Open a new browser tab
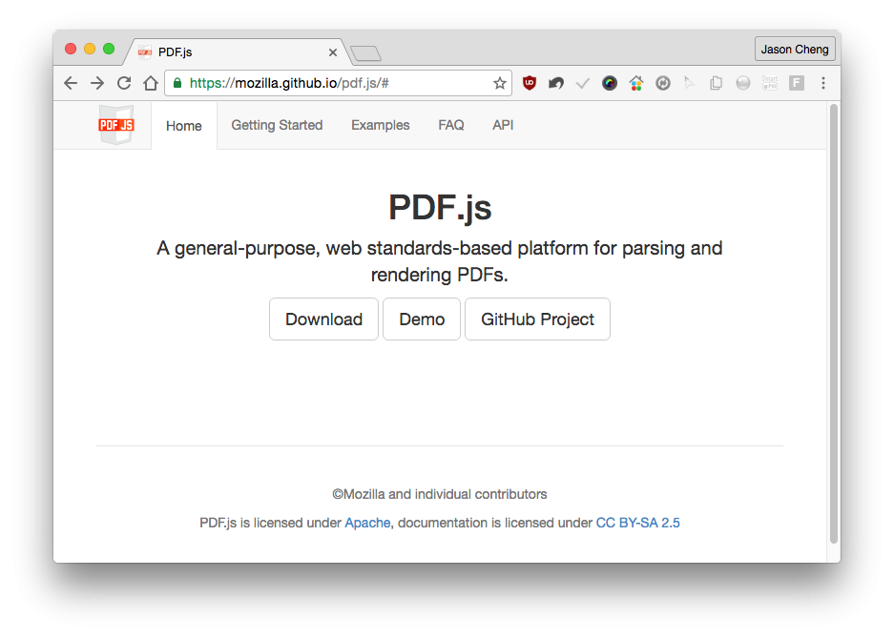Image resolution: width=894 pixels, height=639 pixels. pos(365,53)
